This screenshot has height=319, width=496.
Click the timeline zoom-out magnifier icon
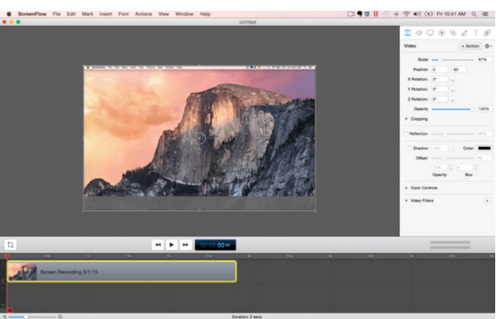click(4, 317)
